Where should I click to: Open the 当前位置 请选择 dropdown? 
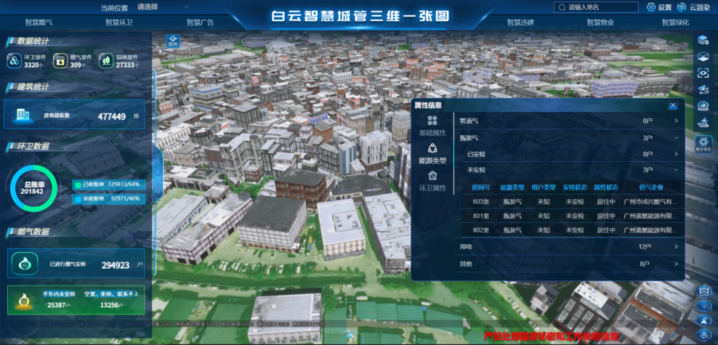point(148,7)
